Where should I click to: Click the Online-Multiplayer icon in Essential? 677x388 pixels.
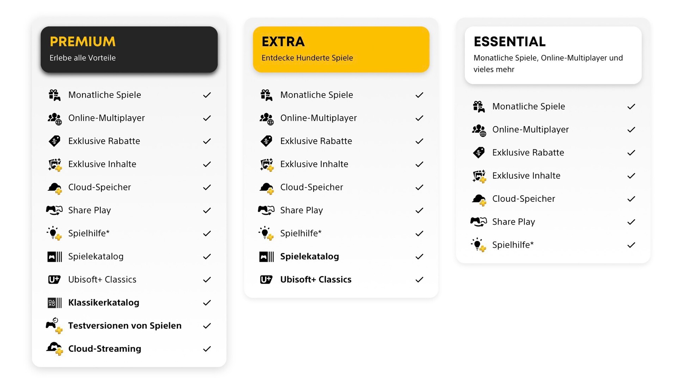tap(479, 130)
